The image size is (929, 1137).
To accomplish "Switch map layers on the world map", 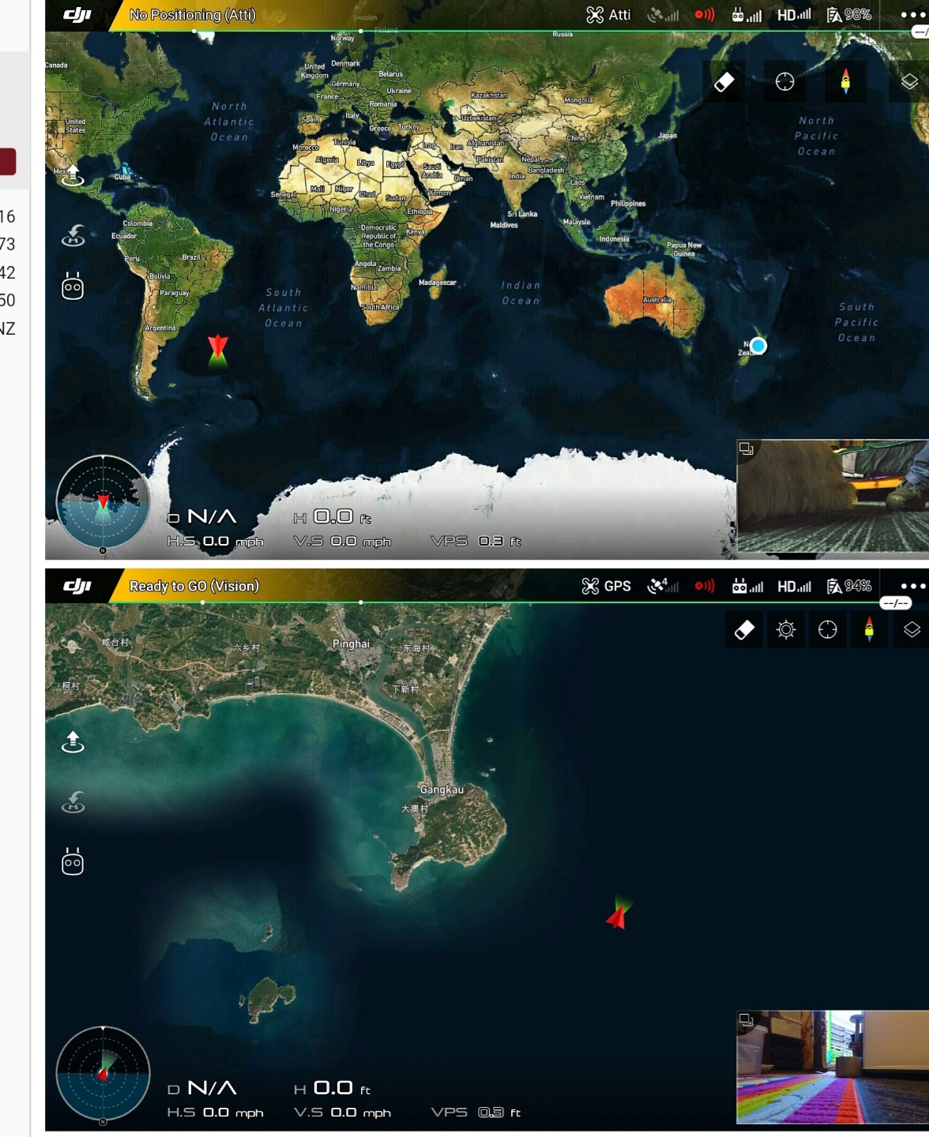I will point(909,82).
